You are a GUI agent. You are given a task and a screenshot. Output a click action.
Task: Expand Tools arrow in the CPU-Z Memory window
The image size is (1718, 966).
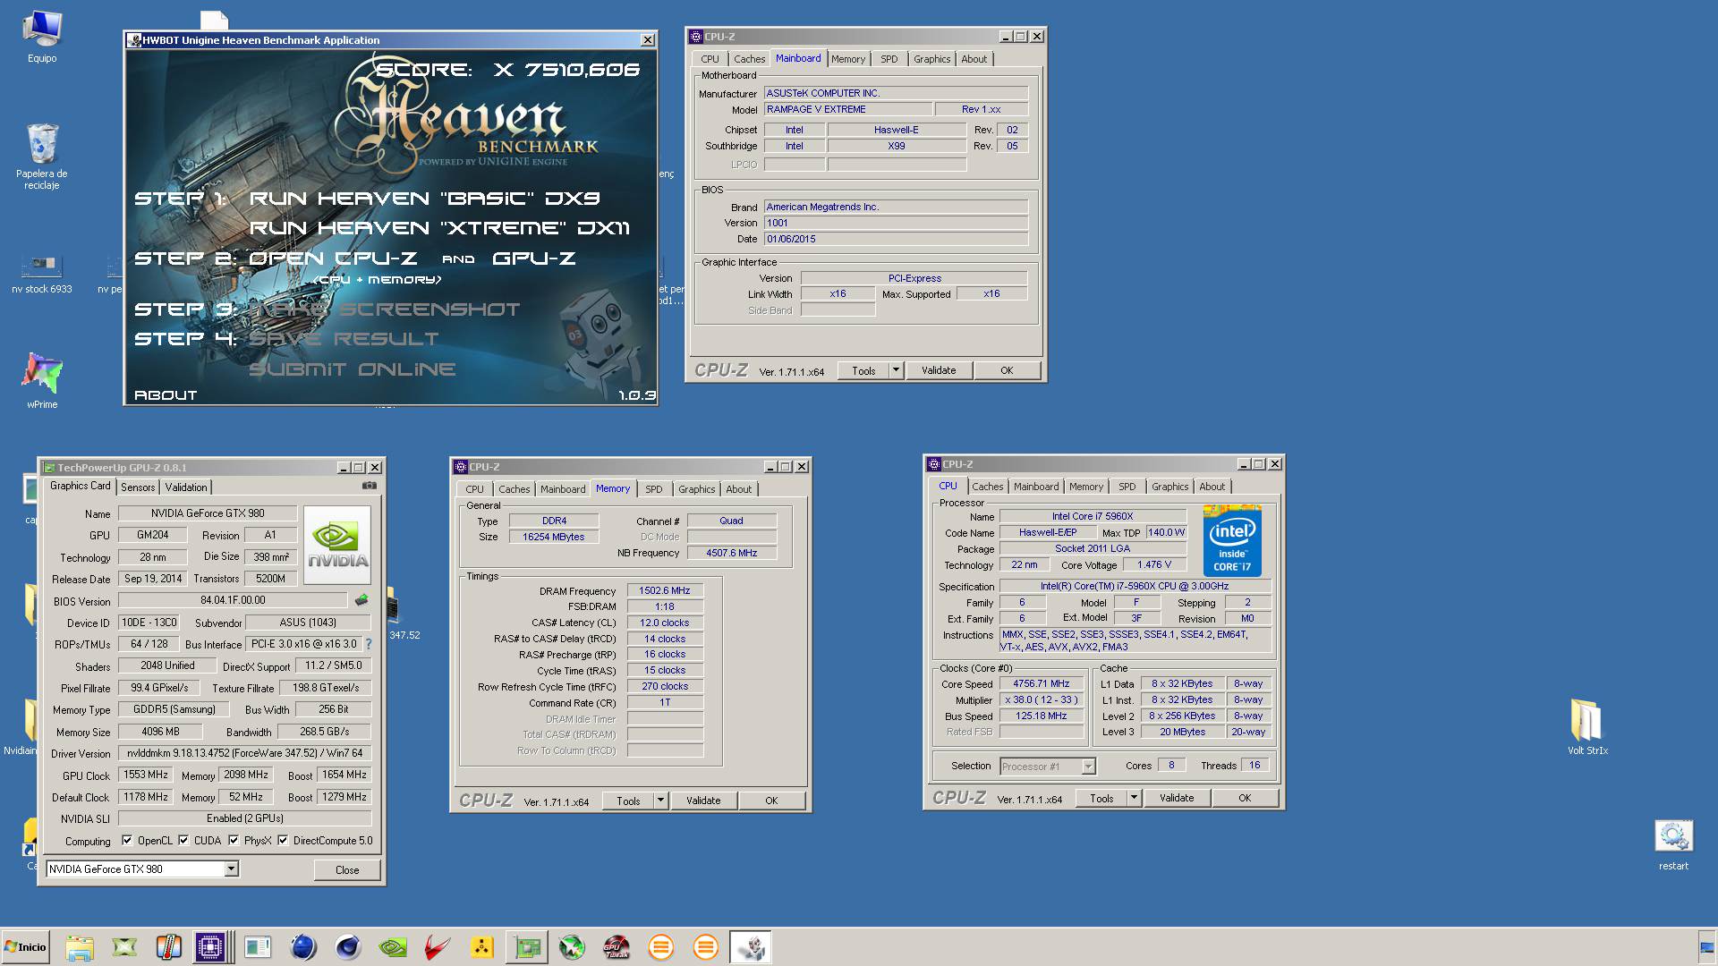tap(660, 801)
